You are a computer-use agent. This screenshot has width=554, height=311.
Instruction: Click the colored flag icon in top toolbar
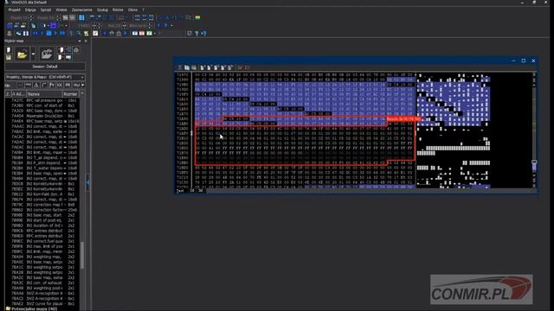(x=197, y=17)
